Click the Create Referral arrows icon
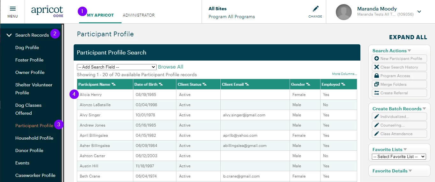 [x=377, y=93]
